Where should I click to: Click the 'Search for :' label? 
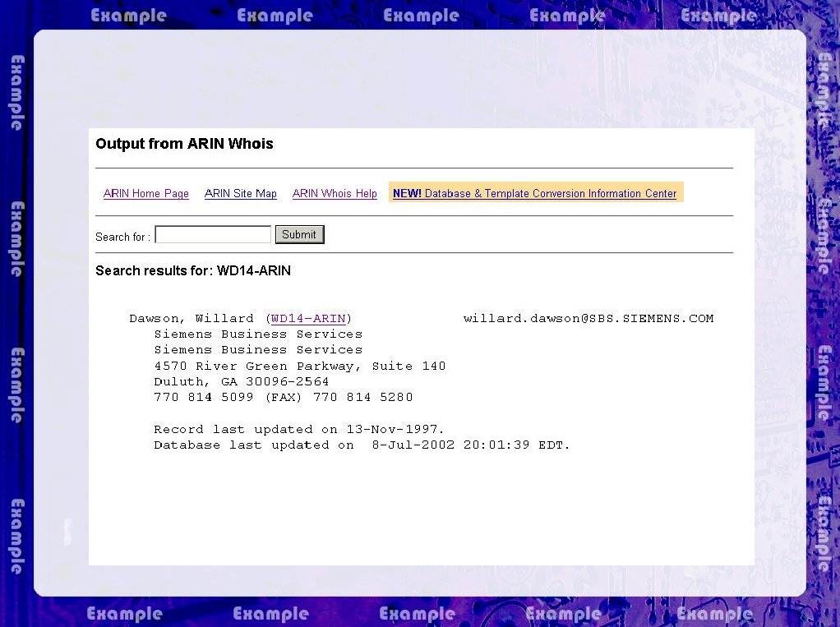point(122,237)
